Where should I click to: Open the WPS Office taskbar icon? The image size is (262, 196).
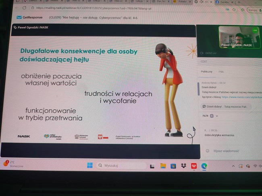coord(193,166)
